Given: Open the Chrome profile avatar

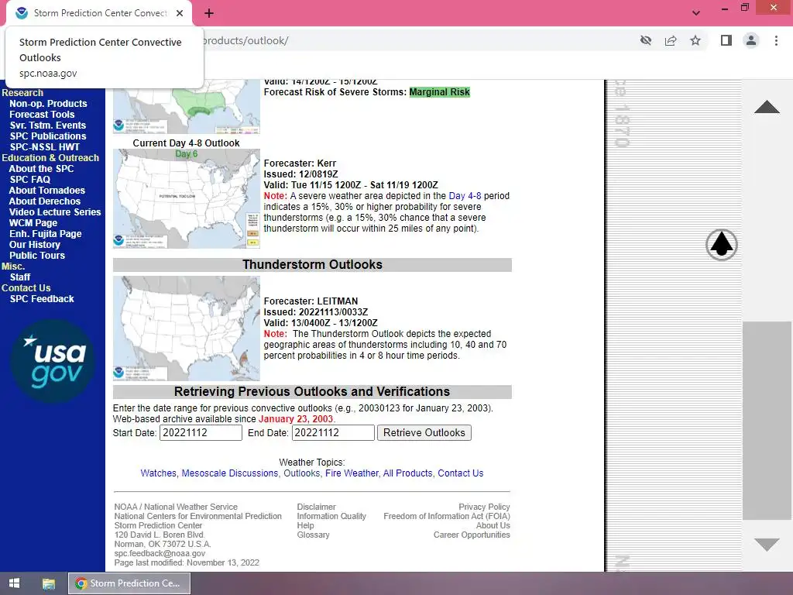Looking at the screenshot, I should pyautogui.click(x=751, y=40).
